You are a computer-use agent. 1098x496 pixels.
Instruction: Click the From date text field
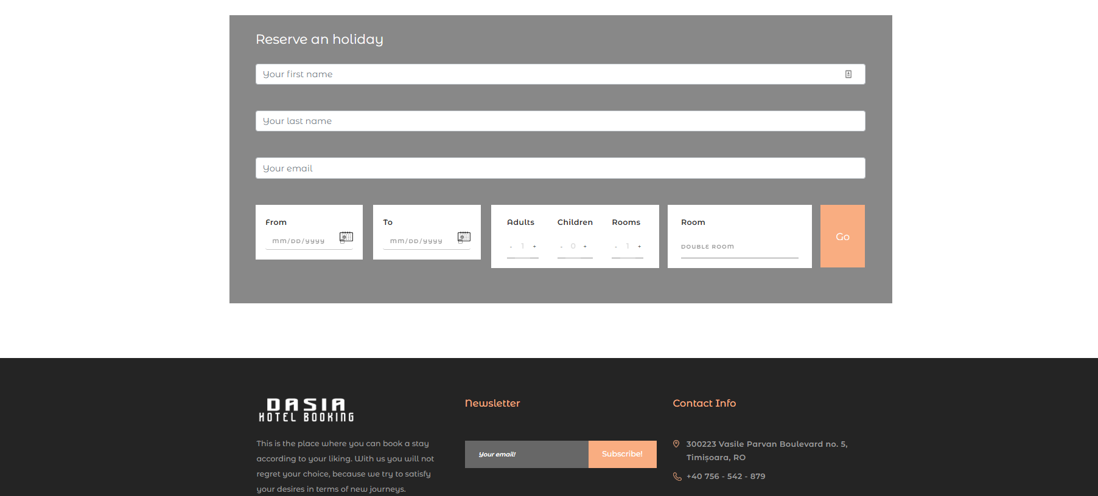pos(301,241)
